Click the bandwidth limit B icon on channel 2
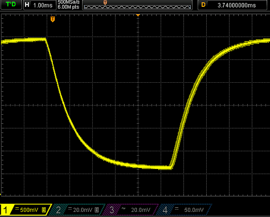 (97, 210)
